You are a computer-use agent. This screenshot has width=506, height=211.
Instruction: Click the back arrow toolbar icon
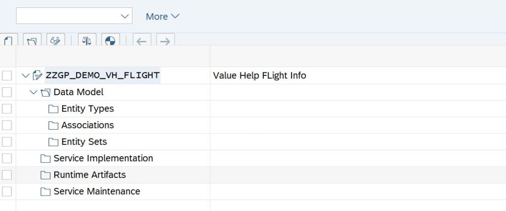pos(141,41)
